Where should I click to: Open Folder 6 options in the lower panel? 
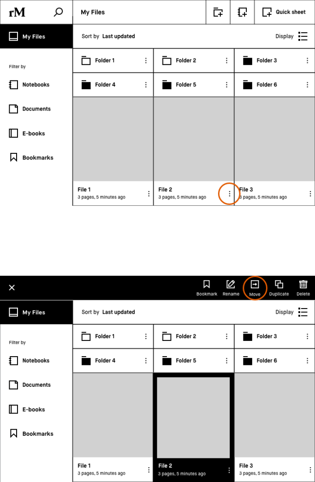click(307, 361)
